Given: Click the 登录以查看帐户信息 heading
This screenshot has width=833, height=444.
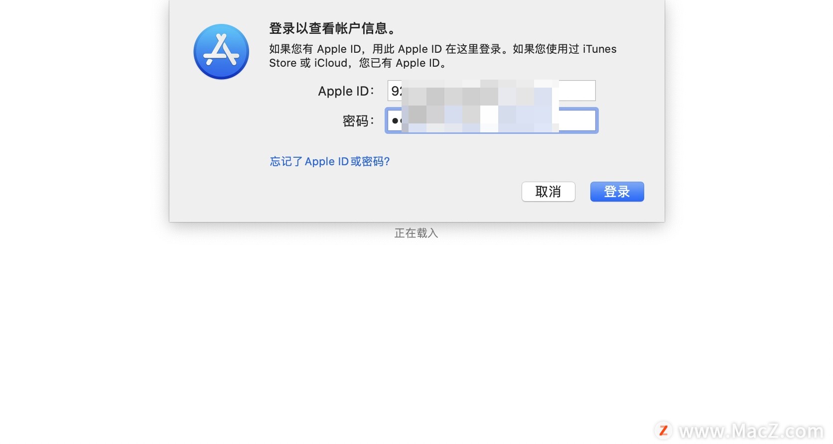Looking at the screenshot, I should coord(333,28).
